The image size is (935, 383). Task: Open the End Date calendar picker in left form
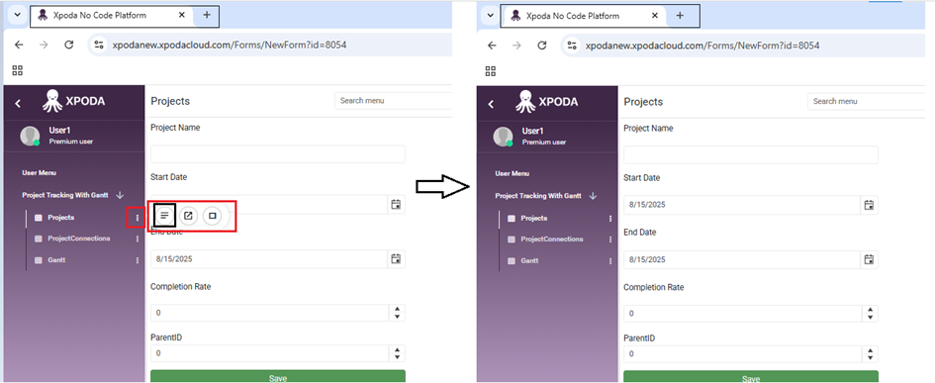coord(396,259)
